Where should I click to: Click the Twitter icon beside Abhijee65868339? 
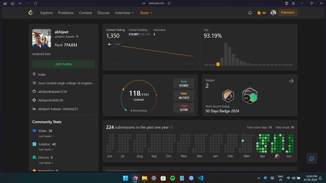[x=34, y=100]
